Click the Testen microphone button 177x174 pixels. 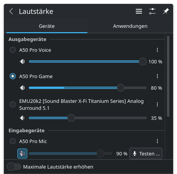146,154
